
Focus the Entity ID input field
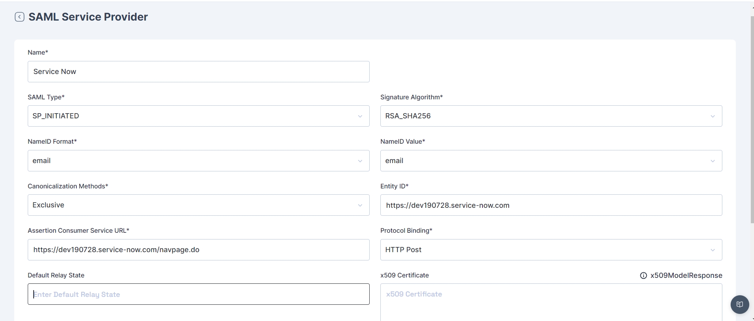[551, 205]
